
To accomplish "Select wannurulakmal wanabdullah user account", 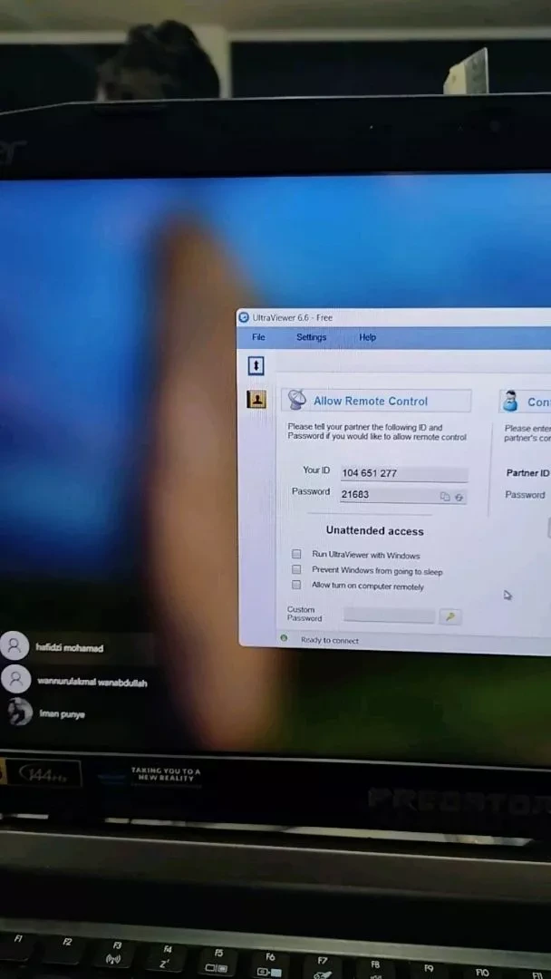I will 75,681.
